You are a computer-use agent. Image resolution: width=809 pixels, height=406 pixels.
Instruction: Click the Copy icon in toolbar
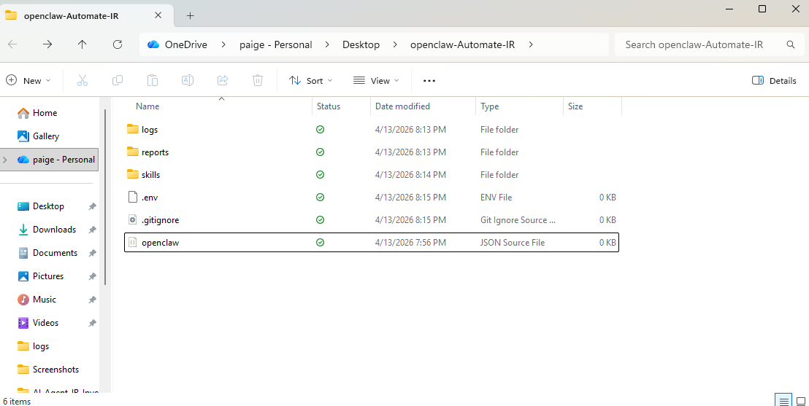pyautogui.click(x=118, y=80)
